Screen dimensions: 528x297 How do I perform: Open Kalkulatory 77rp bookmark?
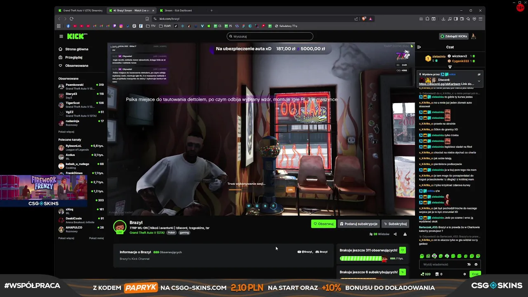(286, 26)
